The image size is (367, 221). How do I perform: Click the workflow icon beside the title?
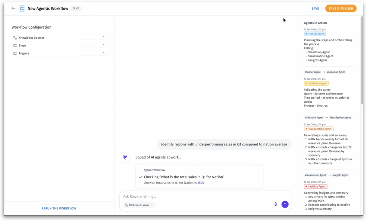click(22, 8)
